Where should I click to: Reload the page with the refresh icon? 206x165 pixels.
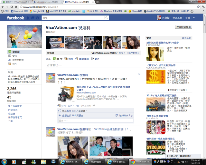(12, 7)
